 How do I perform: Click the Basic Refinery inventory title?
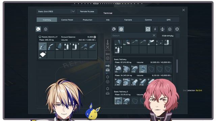pyautogui.click(x=120, y=59)
